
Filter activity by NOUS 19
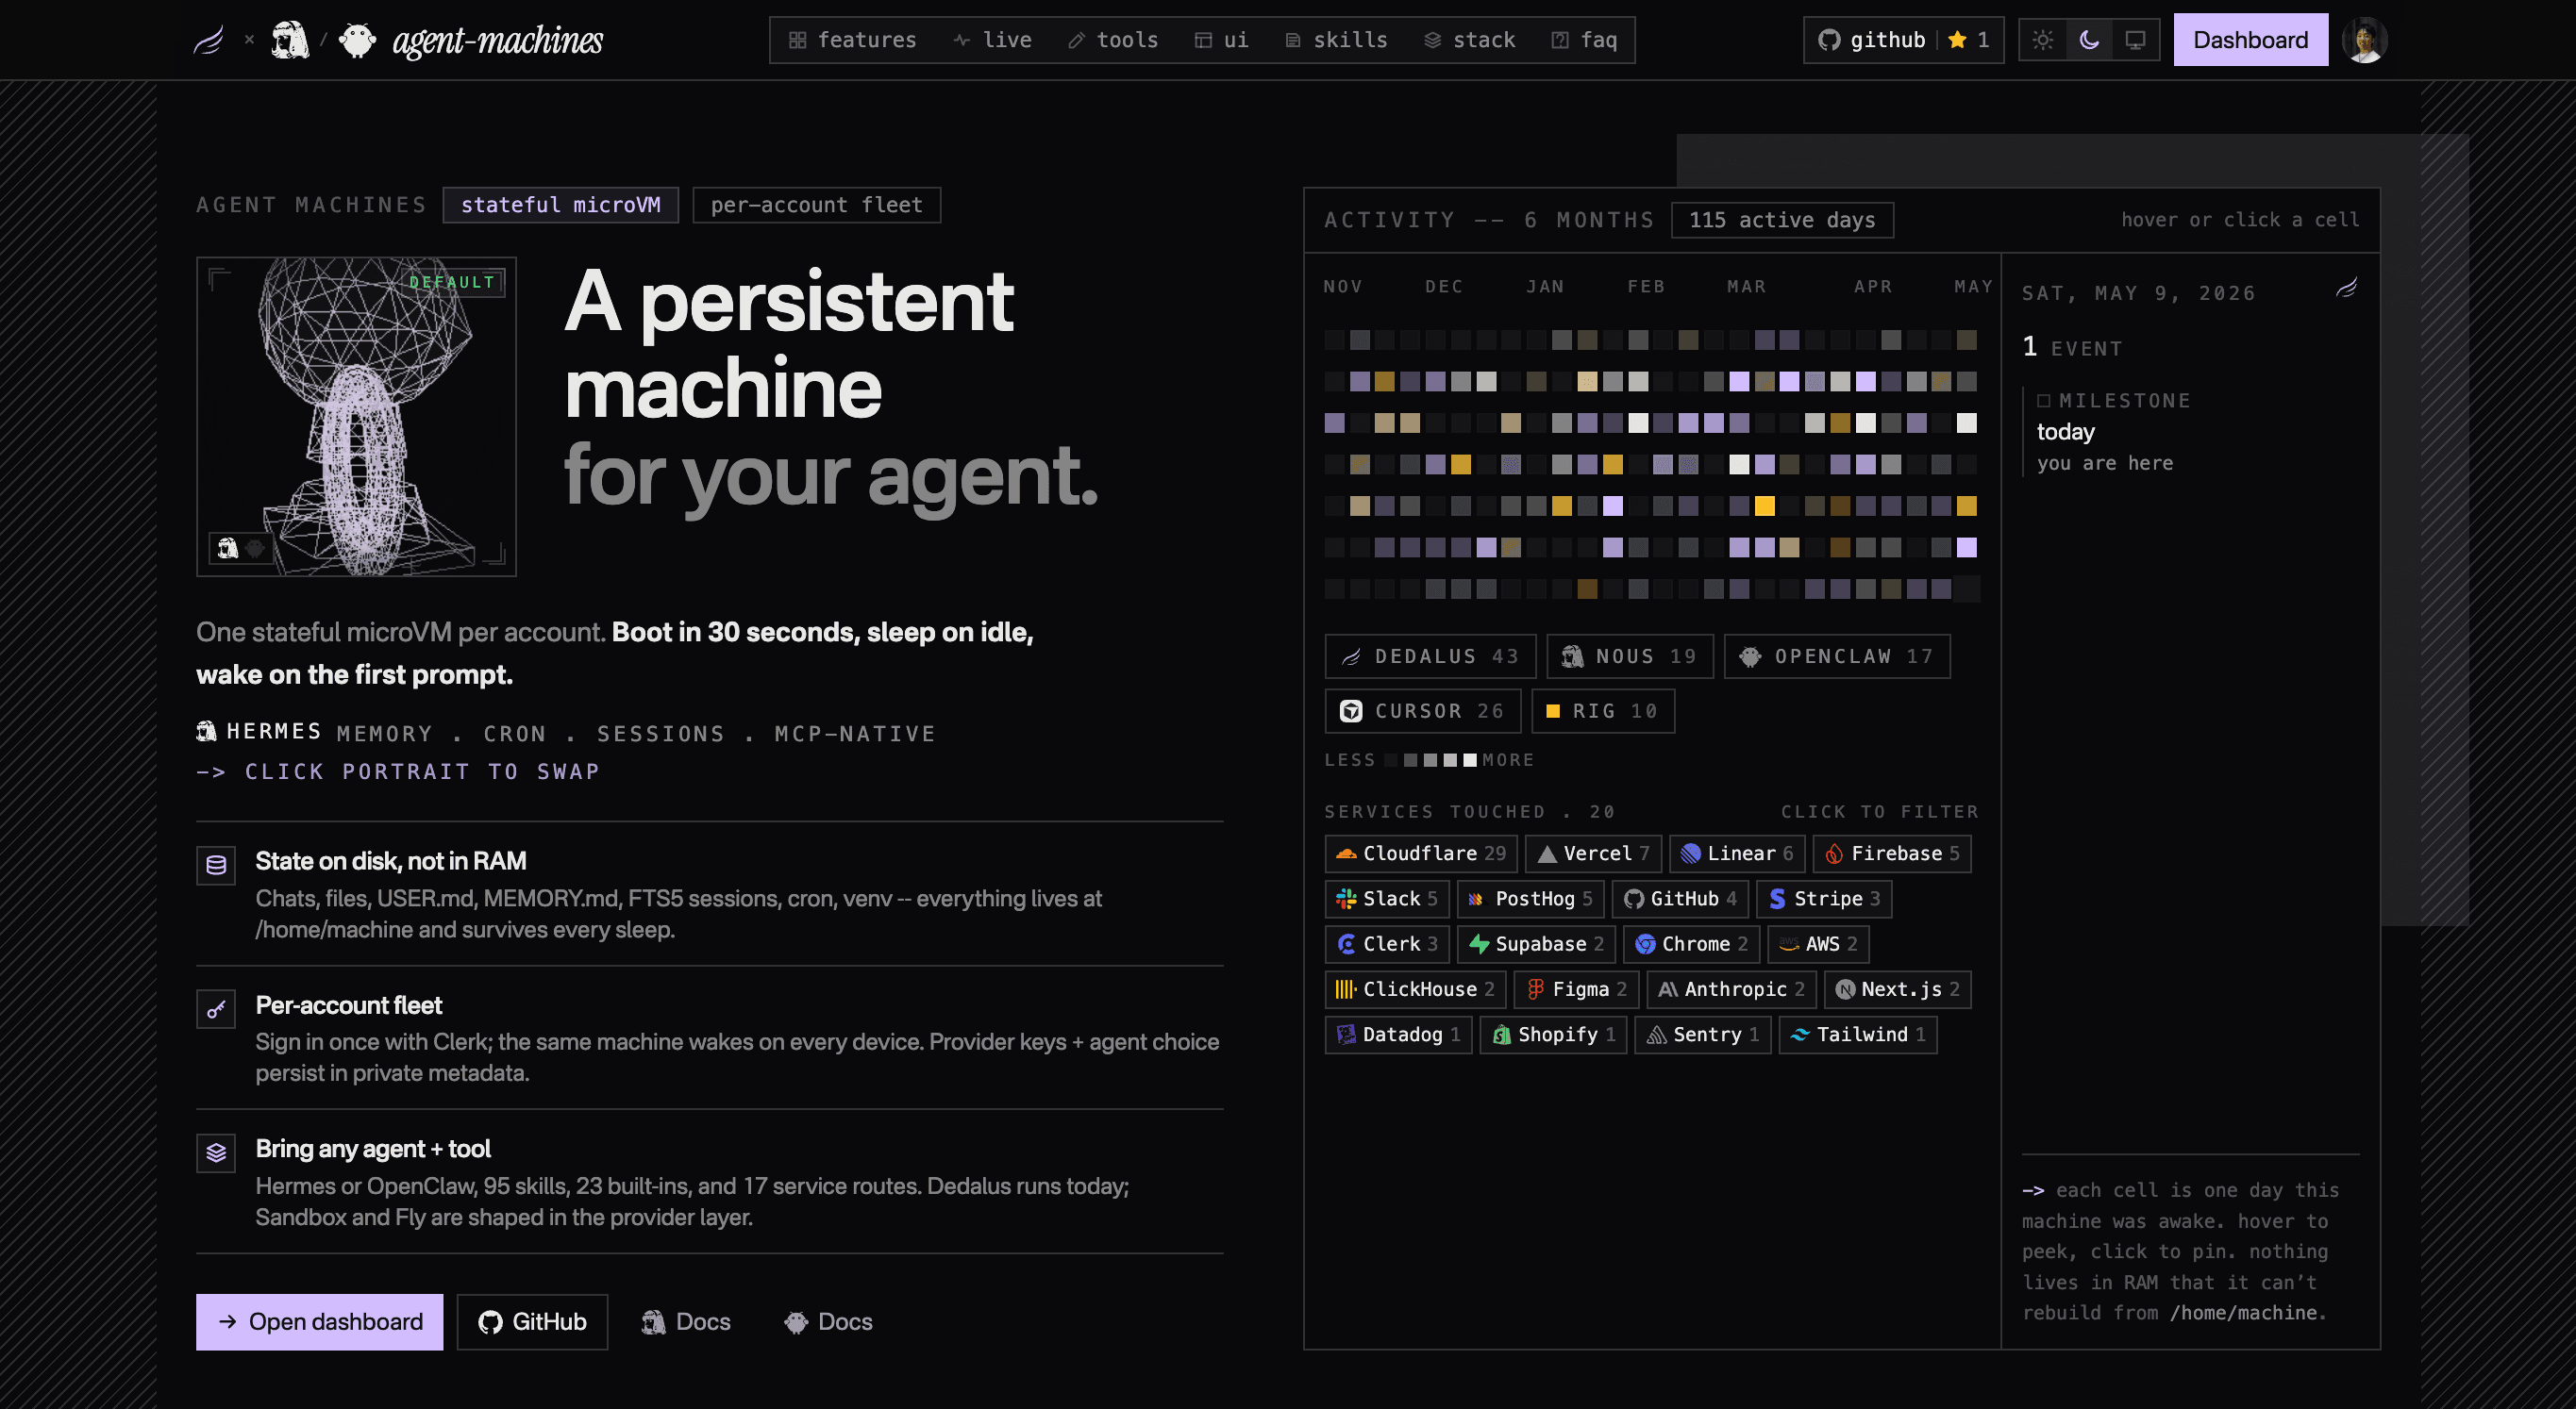[x=1630, y=656]
